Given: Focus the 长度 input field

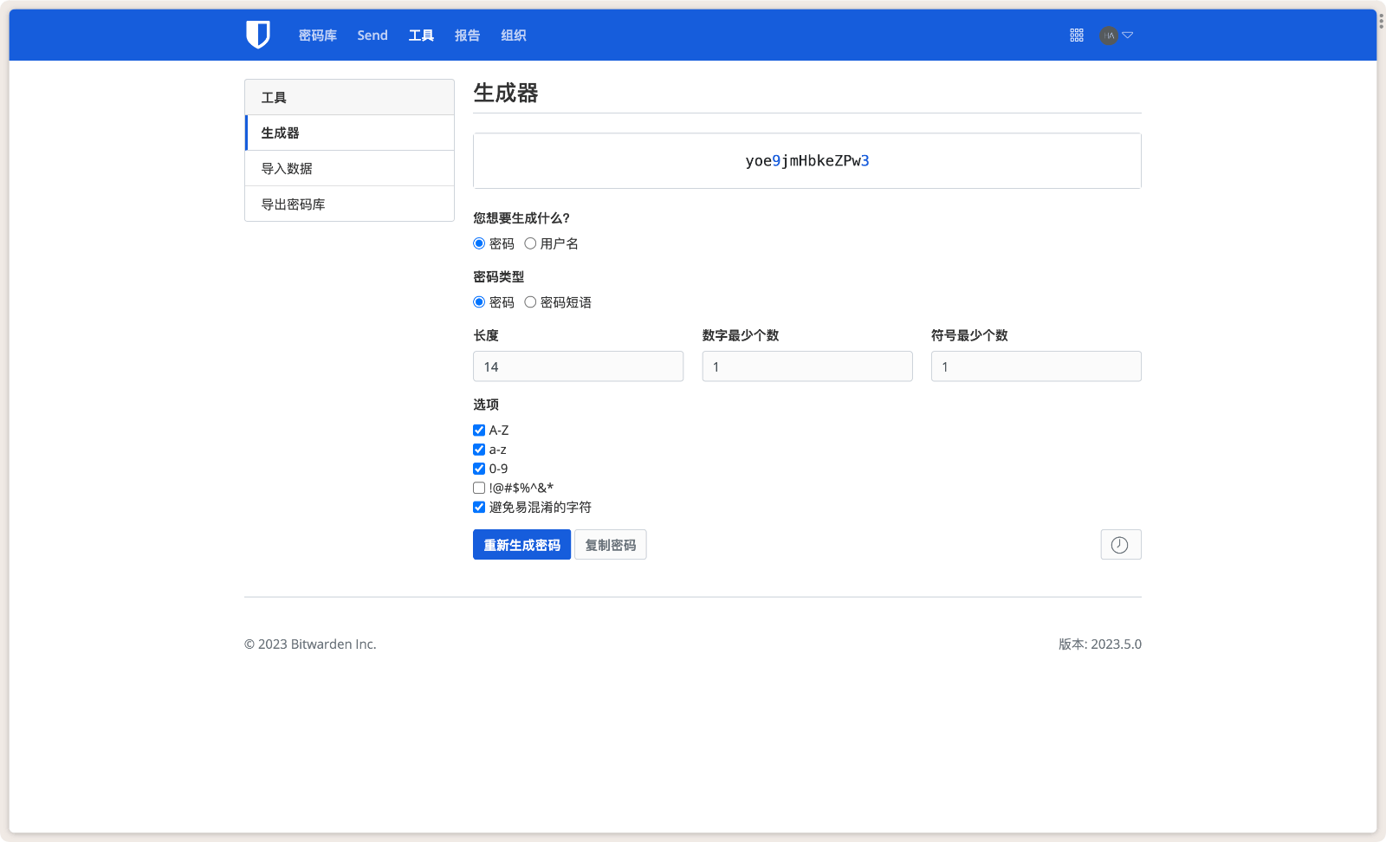Looking at the screenshot, I should [x=578, y=366].
